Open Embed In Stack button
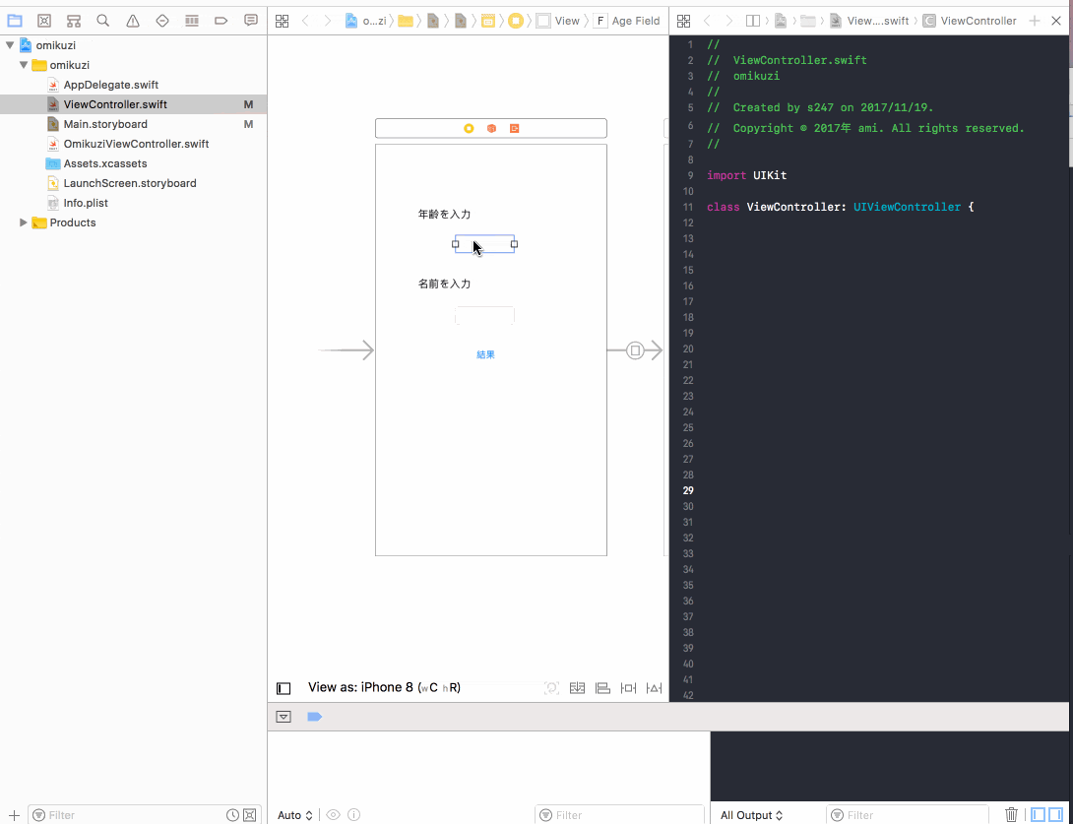Screen dimensions: 1073x824 (x=577, y=688)
